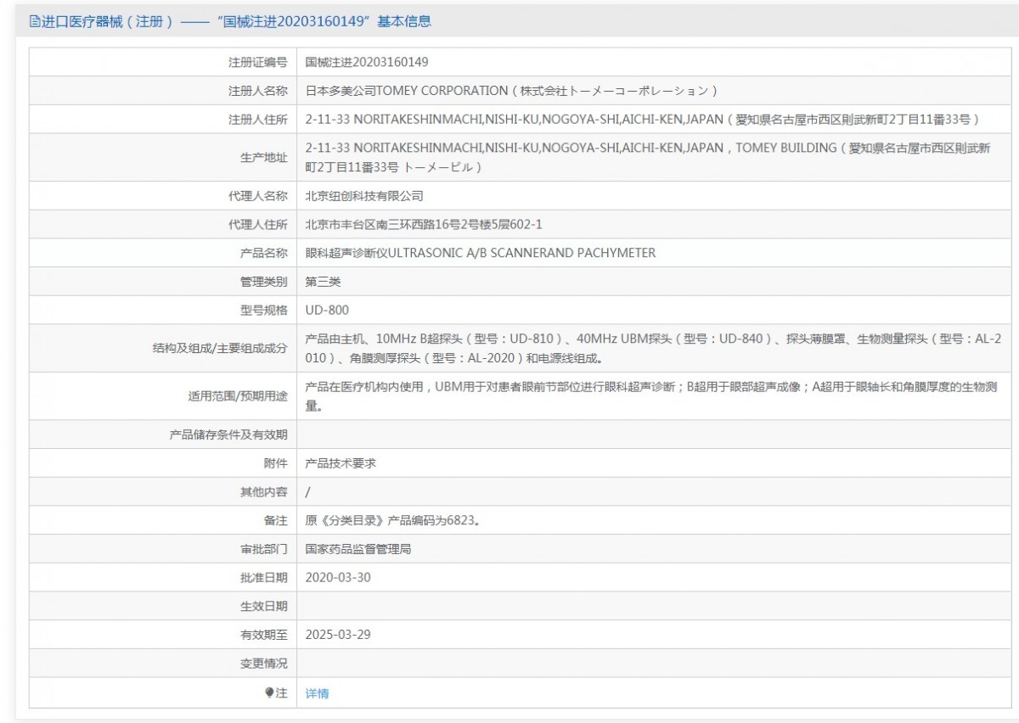Click the 管理类别 label

[x=264, y=282]
